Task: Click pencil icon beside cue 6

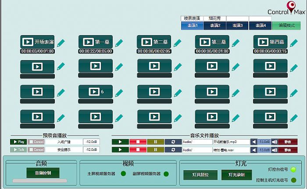Action: (119, 93)
